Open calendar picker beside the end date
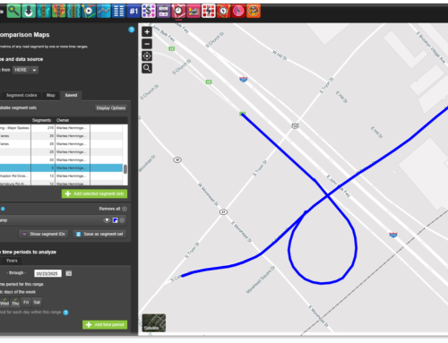Image resolution: width=448 pixels, height=343 pixels. 69,273
